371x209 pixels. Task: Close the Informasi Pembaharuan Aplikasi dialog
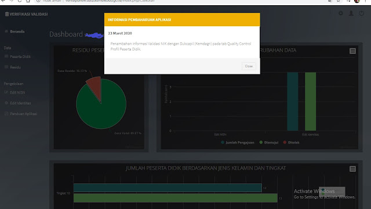pyautogui.click(x=249, y=66)
